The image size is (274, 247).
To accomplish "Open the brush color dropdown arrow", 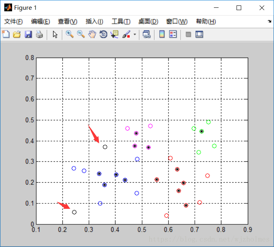I will pyautogui.click(x=135, y=34).
